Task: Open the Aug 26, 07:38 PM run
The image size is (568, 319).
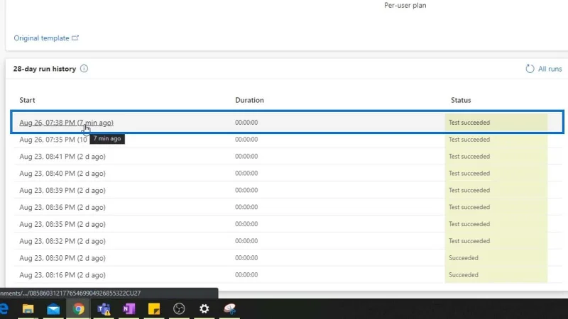Action: [x=66, y=123]
